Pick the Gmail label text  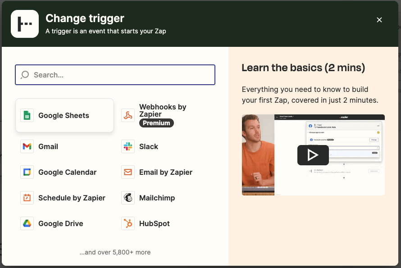pos(48,146)
